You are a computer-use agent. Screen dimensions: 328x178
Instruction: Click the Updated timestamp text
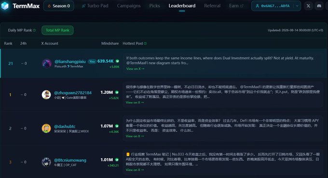tap(295, 30)
